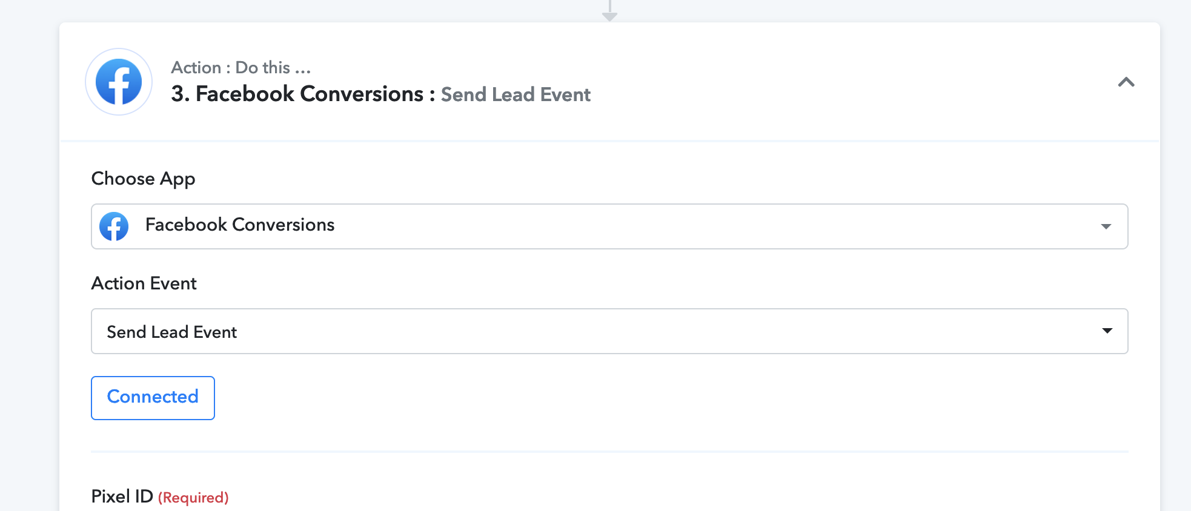Image resolution: width=1191 pixels, height=511 pixels.
Task: Click "Send Lead Event" value in Action Event field
Action: tap(171, 332)
